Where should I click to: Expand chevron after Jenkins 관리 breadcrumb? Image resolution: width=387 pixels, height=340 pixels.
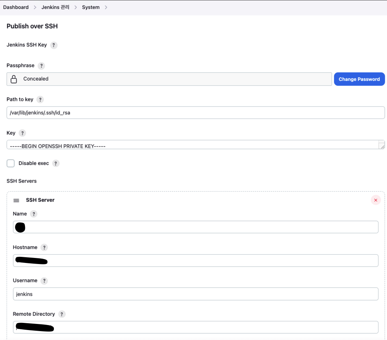coord(76,7)
